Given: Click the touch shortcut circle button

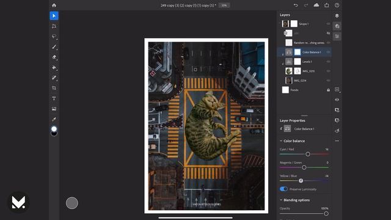Looking at the screenshot, I should pos(72,203).
